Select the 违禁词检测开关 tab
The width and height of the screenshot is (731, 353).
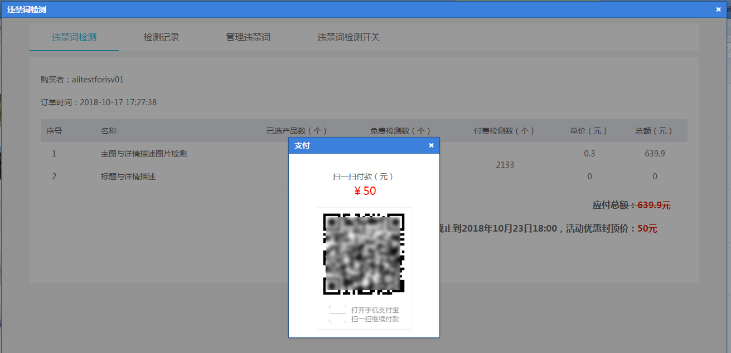pos(348,37)
